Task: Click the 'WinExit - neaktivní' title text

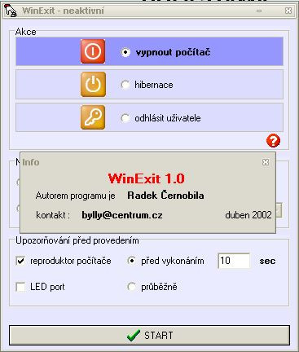Action: (63, 11)
